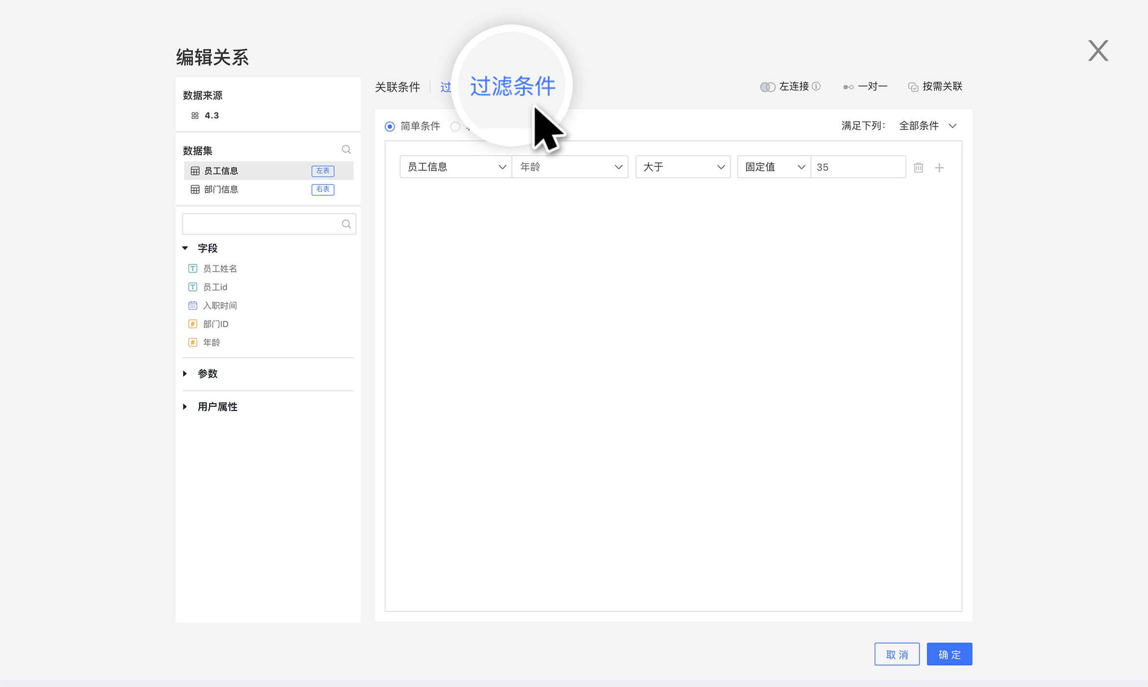This screenshot has height=687, width=1148.
Task: Click the 左表 tag
Action: click(x=323, y=171)
